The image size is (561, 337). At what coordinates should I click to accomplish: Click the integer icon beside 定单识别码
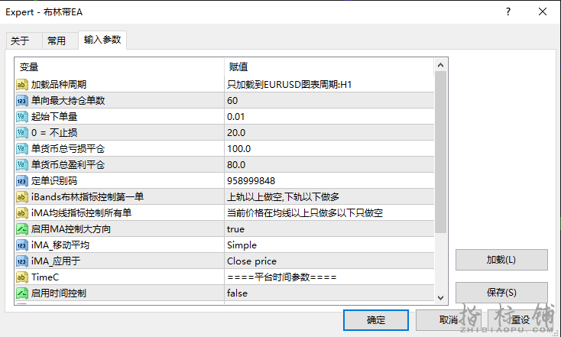(x=22, y=181)
